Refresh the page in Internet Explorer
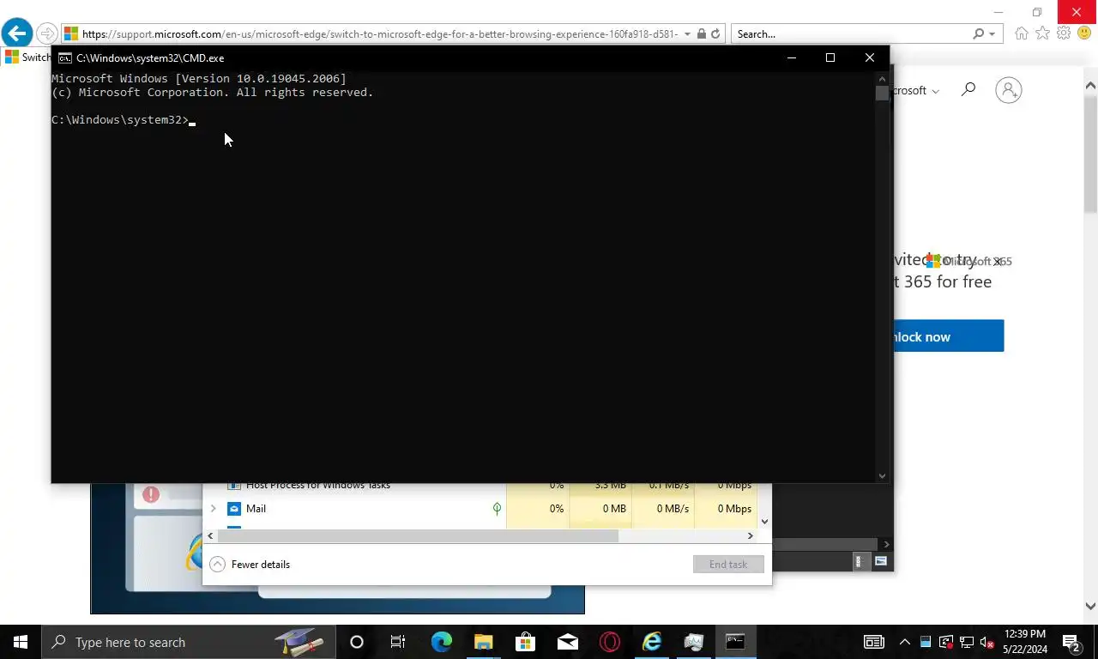Viewport: 1098px width, 659px height. 715,34
